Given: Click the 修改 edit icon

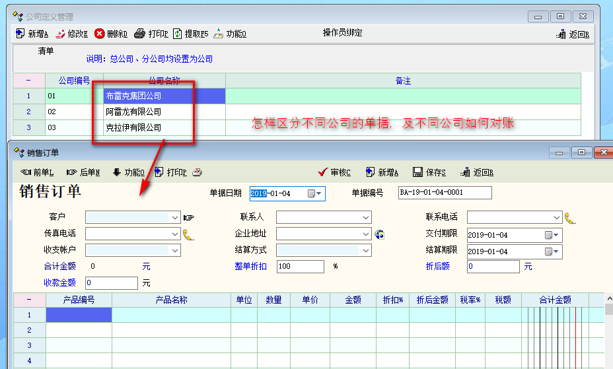Looking at the screenshot, I should [x=60, y=34].
